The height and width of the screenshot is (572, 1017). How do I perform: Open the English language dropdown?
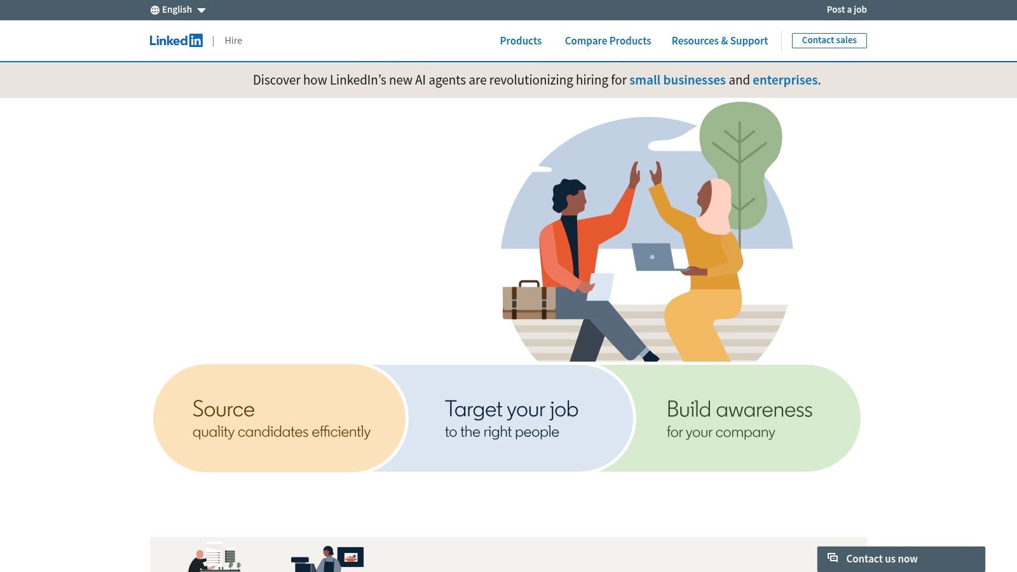177,9
